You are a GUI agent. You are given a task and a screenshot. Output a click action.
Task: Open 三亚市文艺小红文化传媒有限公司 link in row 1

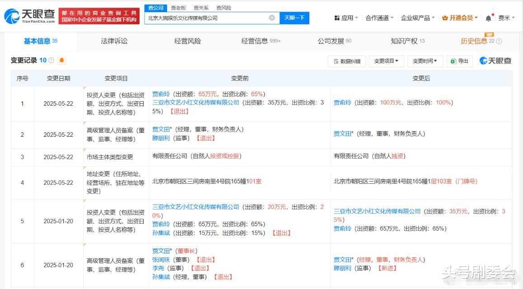point(196,103)
